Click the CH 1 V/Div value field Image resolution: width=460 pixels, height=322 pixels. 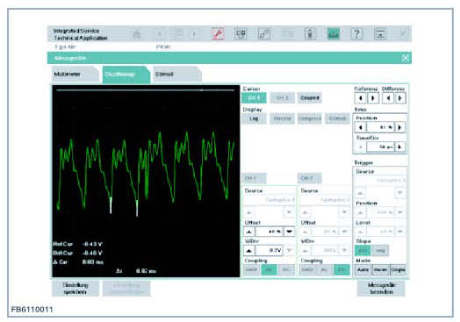coord(269,250)
